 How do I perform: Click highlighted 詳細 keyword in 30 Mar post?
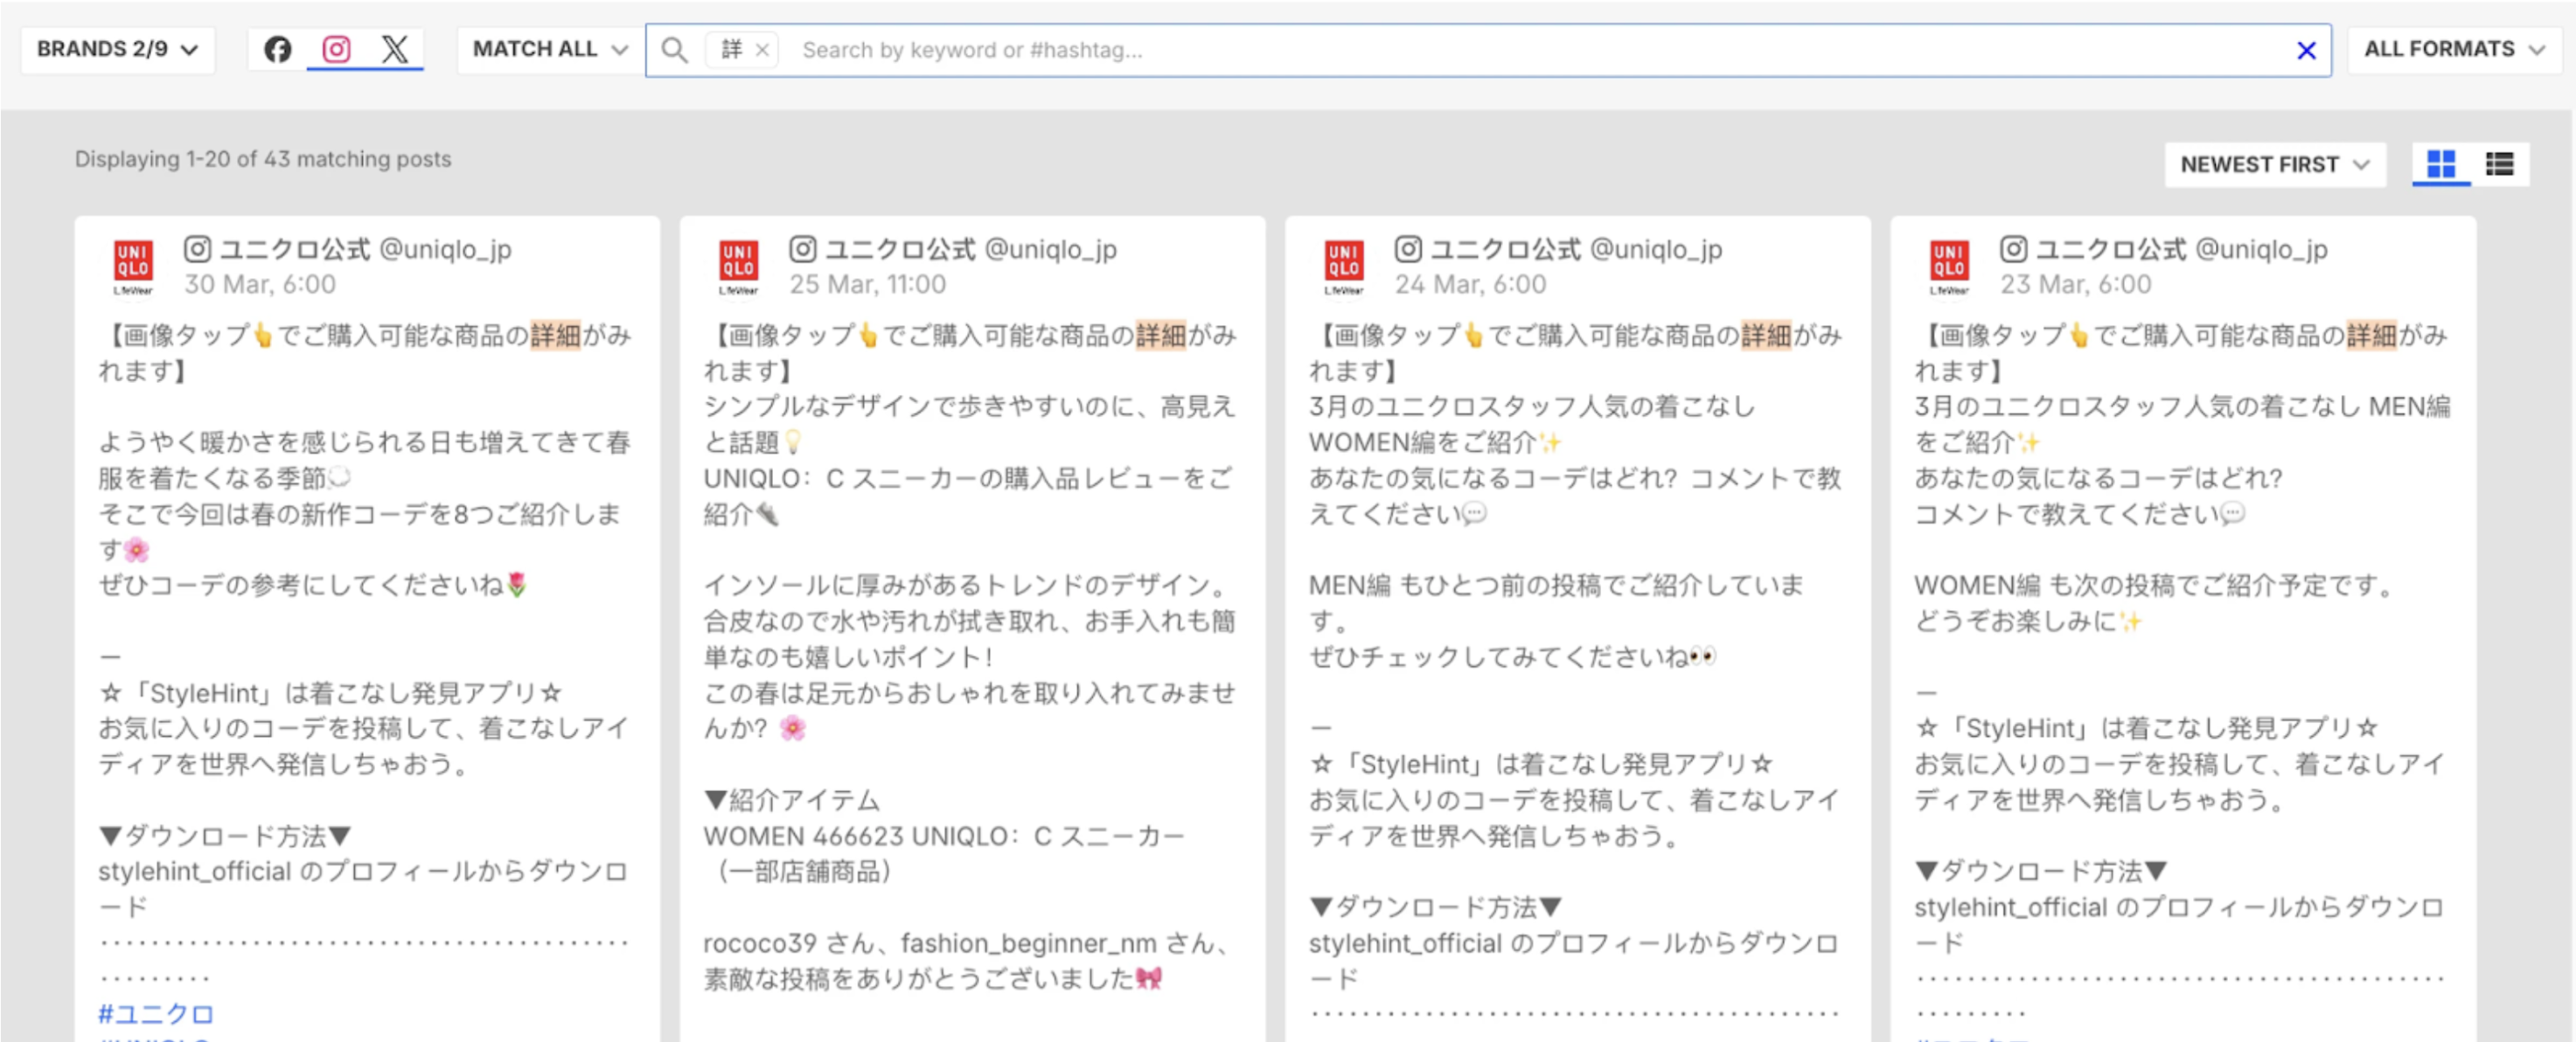555,335
